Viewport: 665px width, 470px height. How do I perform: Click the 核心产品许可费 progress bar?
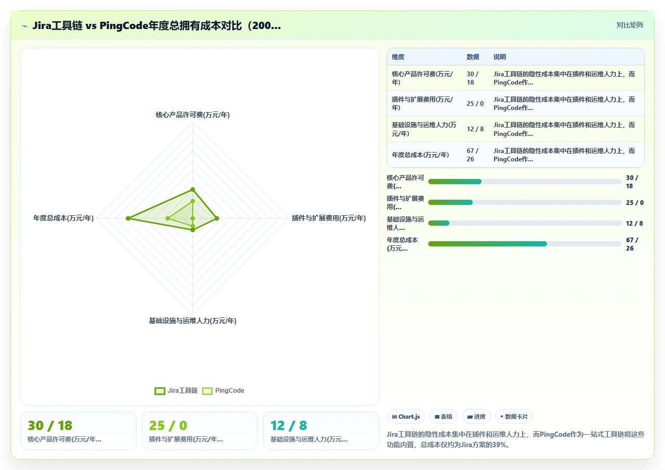pyautogui.click(x=525, y=182)
